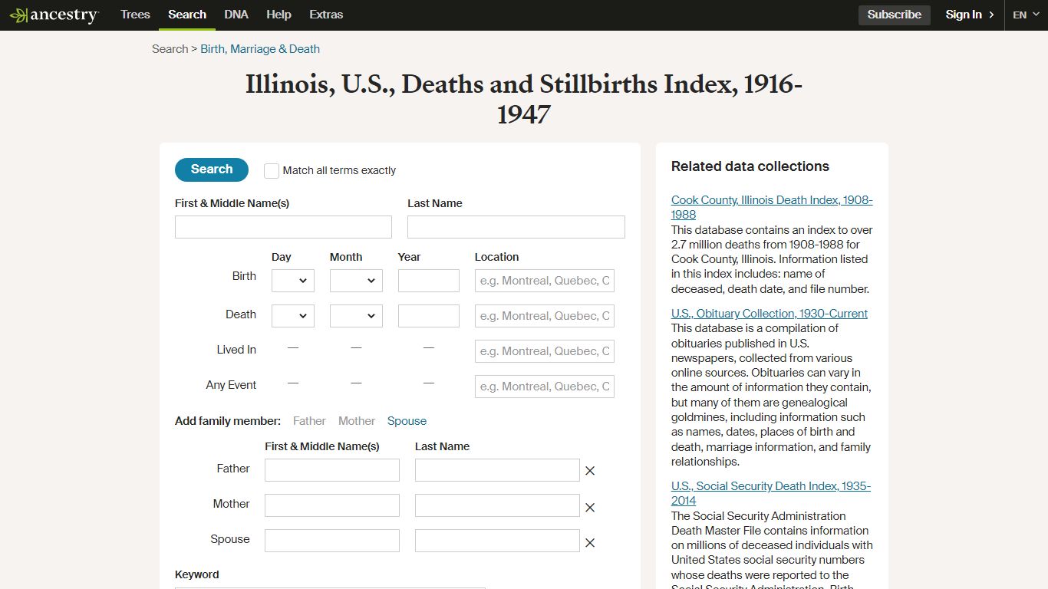Click the Search breadcrumb text
Image resolution: width=1048 pixels, height=589 pixels.
click(170, 49)
